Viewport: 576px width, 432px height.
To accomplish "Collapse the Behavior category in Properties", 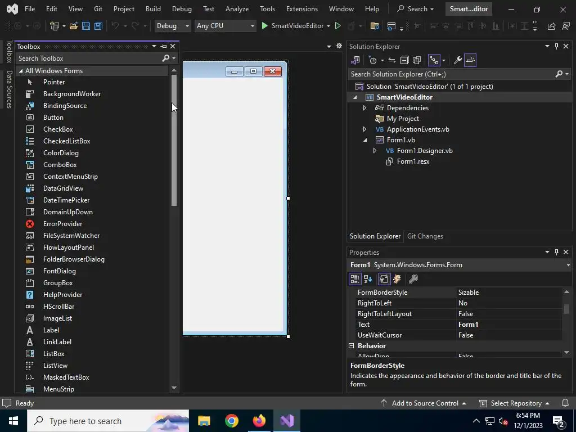I will [x=351, y=346].
